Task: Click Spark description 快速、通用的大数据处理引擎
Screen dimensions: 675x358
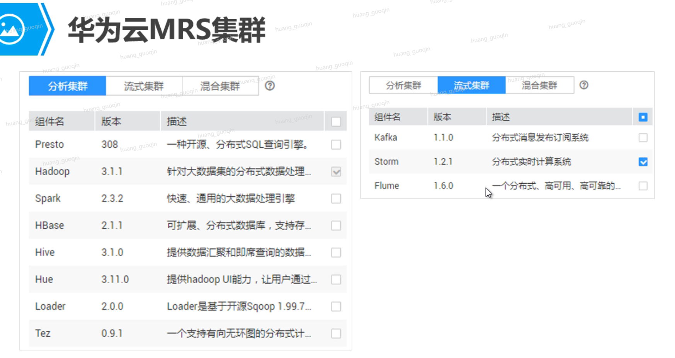Action: click(231, 198)
